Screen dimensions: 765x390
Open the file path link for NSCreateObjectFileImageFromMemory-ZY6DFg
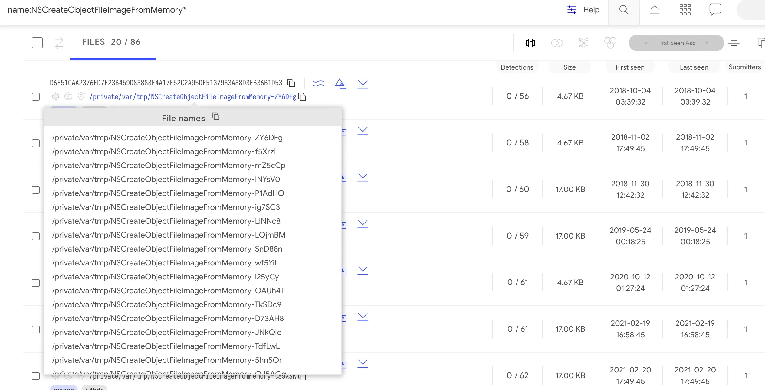coord(193,97)
